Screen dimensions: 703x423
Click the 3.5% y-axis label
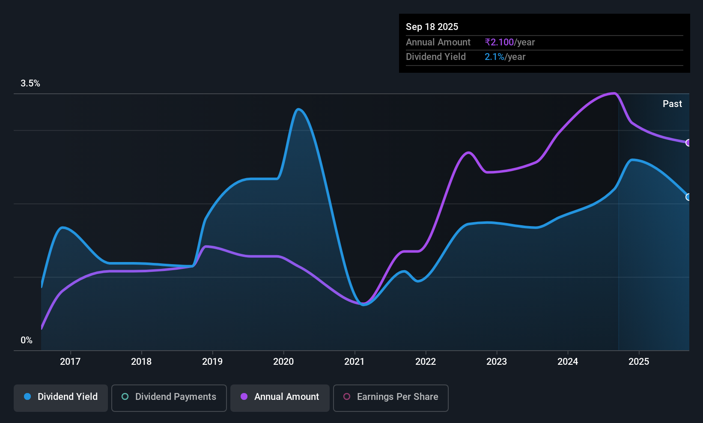coord(30,83)
